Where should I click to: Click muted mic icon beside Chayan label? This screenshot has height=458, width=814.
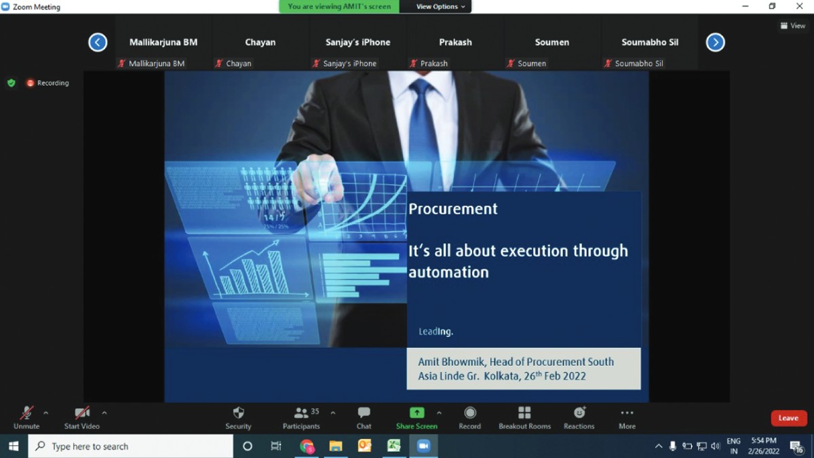(x=219, y=63)
